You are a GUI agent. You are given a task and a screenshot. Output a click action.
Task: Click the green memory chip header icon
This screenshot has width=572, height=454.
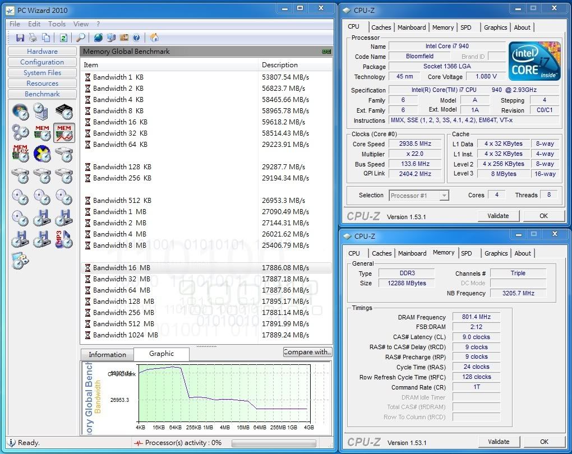[x=326, y=52]
